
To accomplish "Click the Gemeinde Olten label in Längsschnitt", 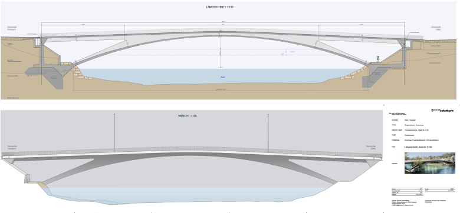I will point(436,28).
